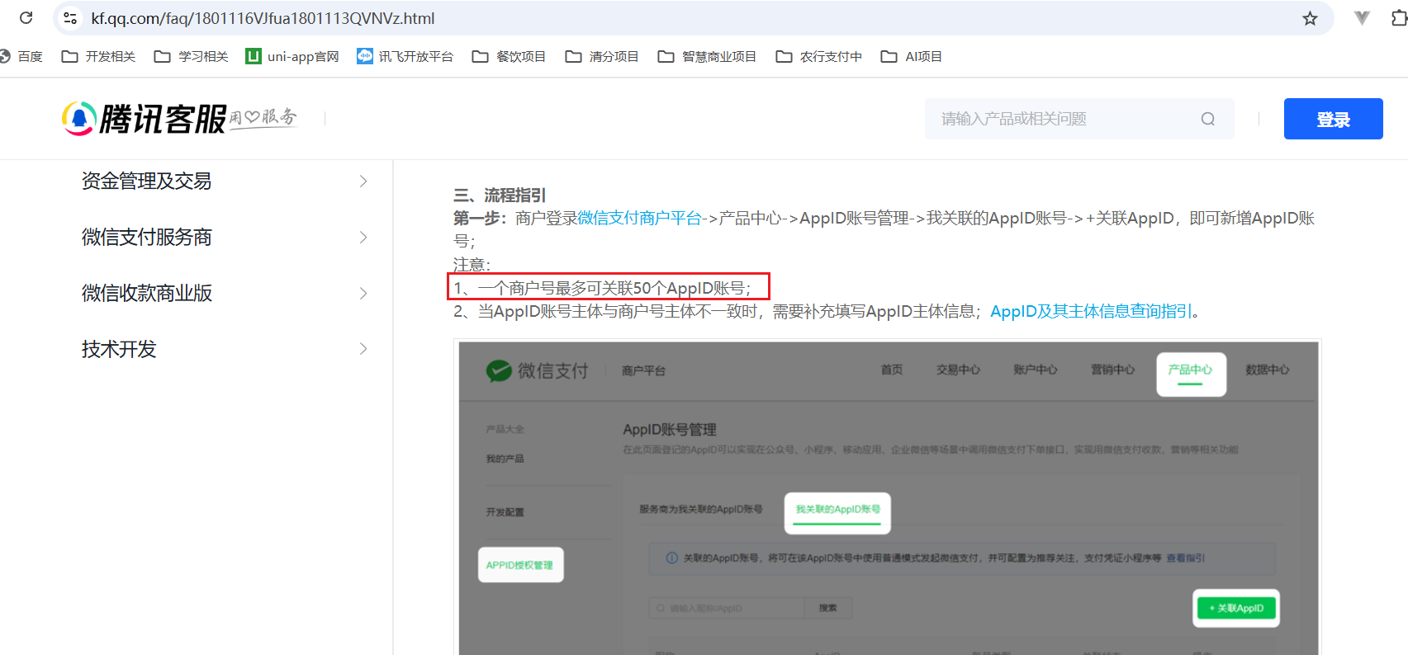Click the 腾讯客服 logo
The image size is (1408, 655).
(x=179, y=119)
